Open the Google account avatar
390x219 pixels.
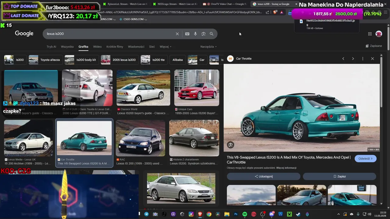[379, 34]
